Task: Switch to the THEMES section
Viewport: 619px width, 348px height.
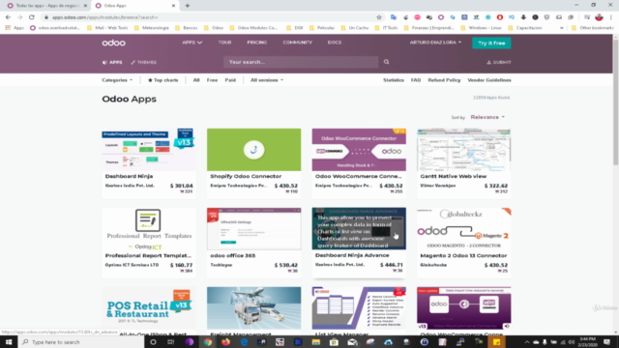Action: (144, 62)
